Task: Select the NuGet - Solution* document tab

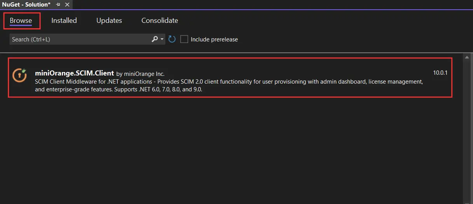Action: point(26,4)
